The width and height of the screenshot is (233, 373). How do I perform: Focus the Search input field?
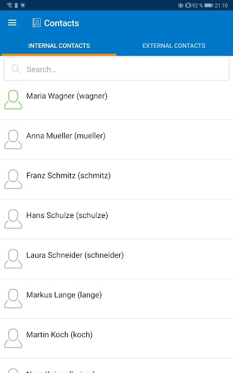116,69
